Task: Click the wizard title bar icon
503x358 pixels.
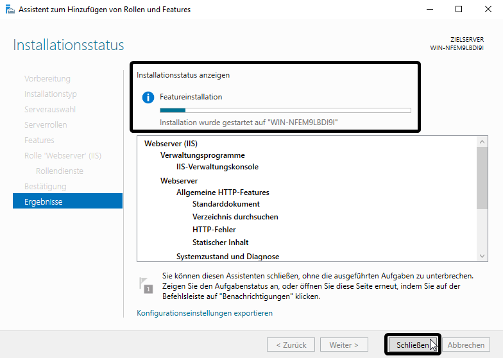Action: [x=10, y=9]
